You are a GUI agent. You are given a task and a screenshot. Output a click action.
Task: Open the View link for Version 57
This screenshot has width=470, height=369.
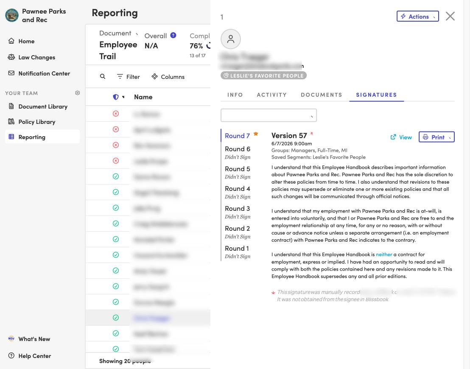coord(401,137)
